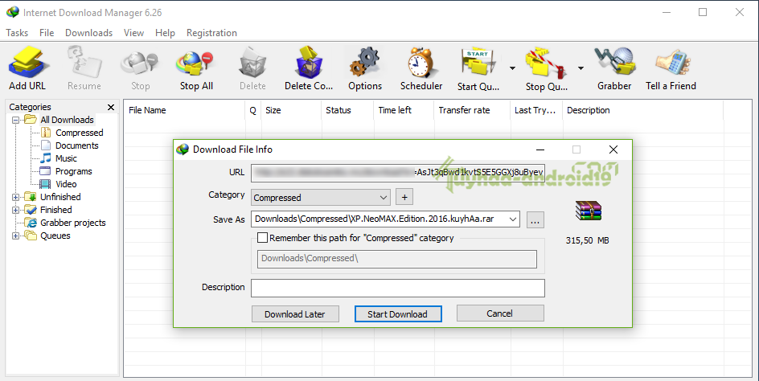This screenshot has width=759, height=381.
Task: Collapse the All Downloads tree node
Action: [x=15, y=120]
